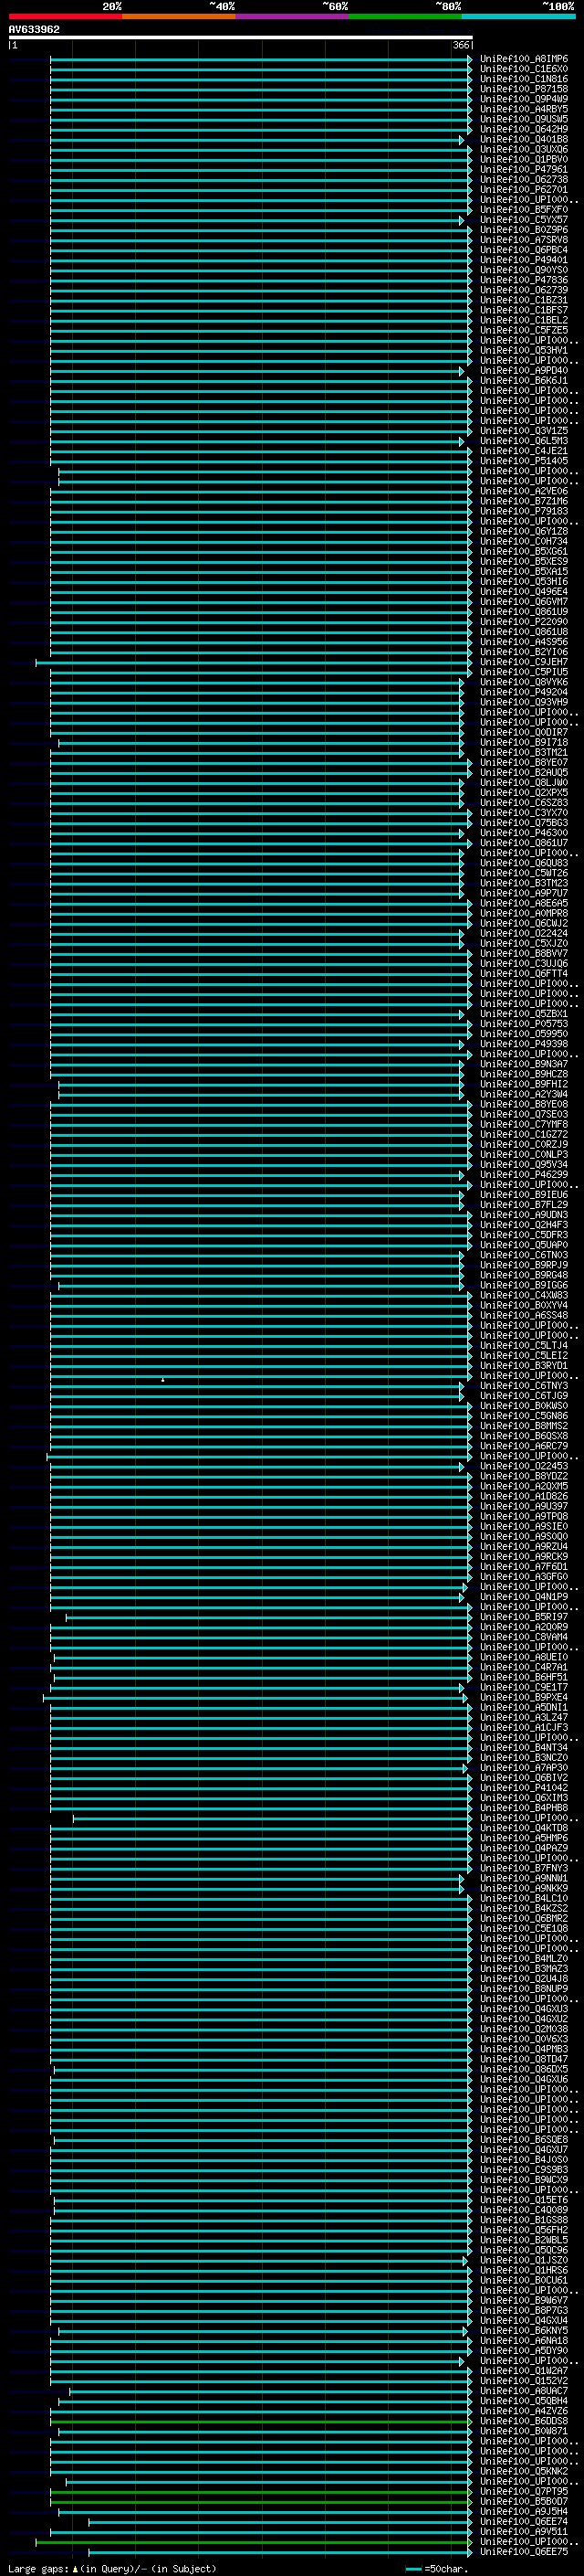Viewport: 584px width, 2576px height.
Task: Select hit label UniRef100_P87158
Action: (x=524, y=89)
